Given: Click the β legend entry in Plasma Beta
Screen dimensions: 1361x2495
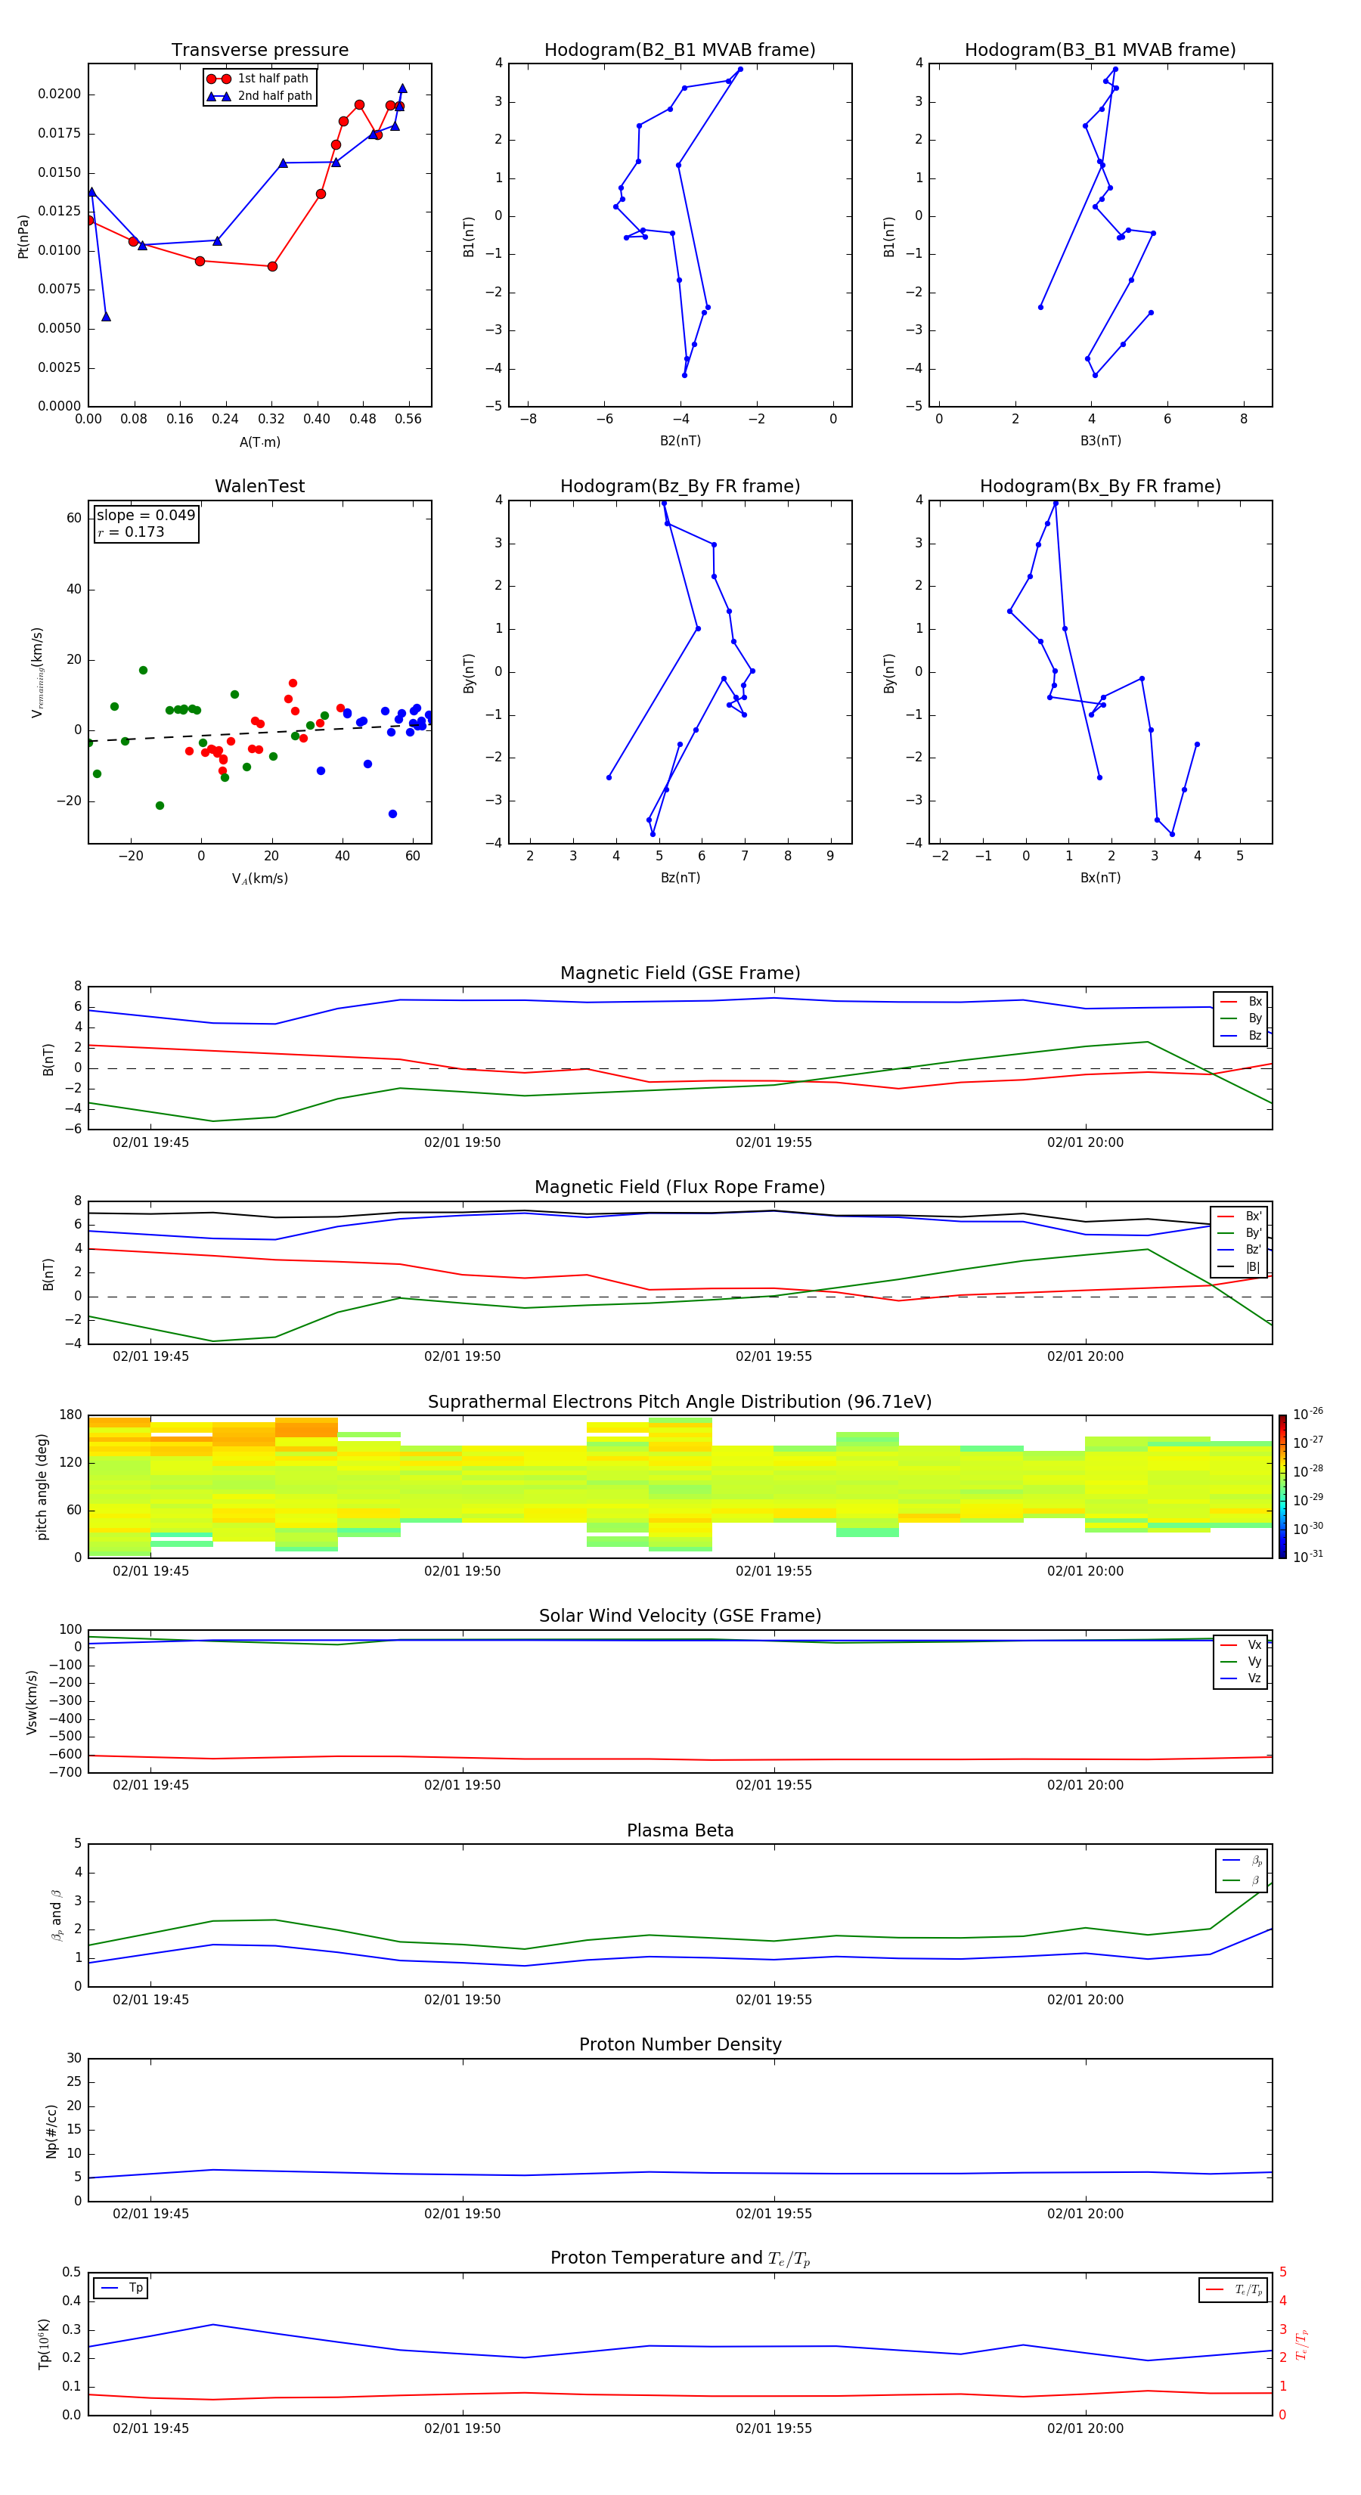Looking at the screenshot, I should coord(1242,1880).
